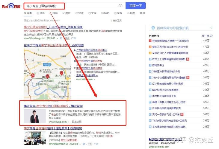Open hot item 全球近10亿人受精神健康问题影响
This screenshot has width=219, height=149.
click(x=170, y=53)
